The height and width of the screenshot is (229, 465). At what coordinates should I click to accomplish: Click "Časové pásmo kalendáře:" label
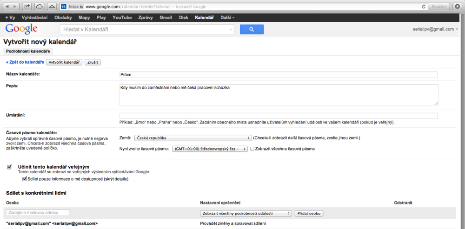coord(32,132)
